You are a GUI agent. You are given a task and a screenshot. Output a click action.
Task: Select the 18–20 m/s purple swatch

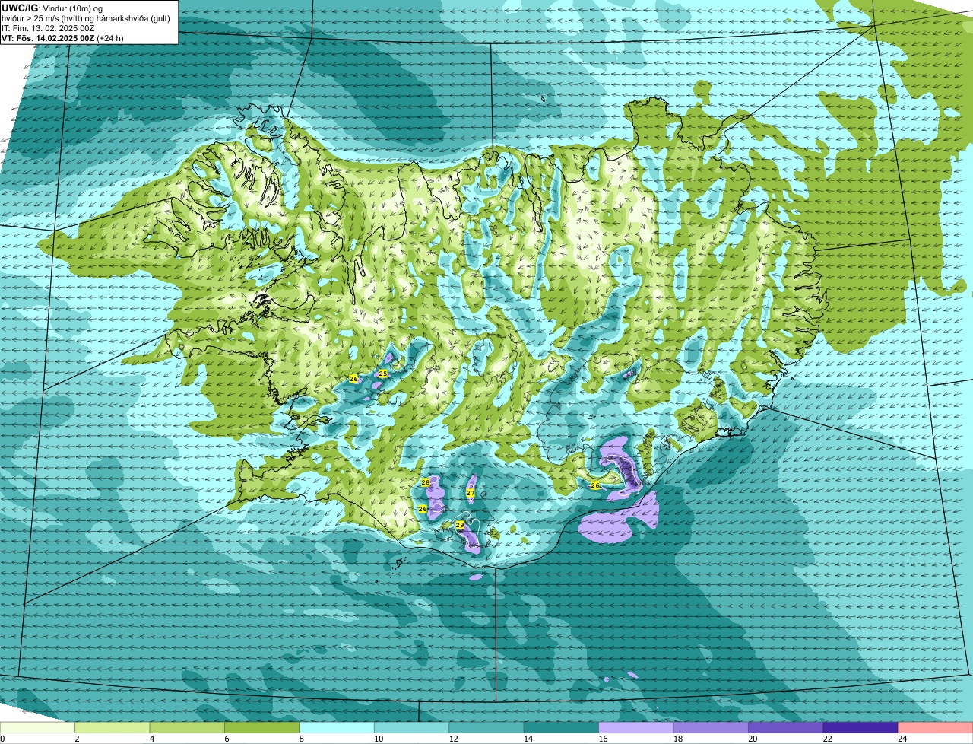click(711, 727)
